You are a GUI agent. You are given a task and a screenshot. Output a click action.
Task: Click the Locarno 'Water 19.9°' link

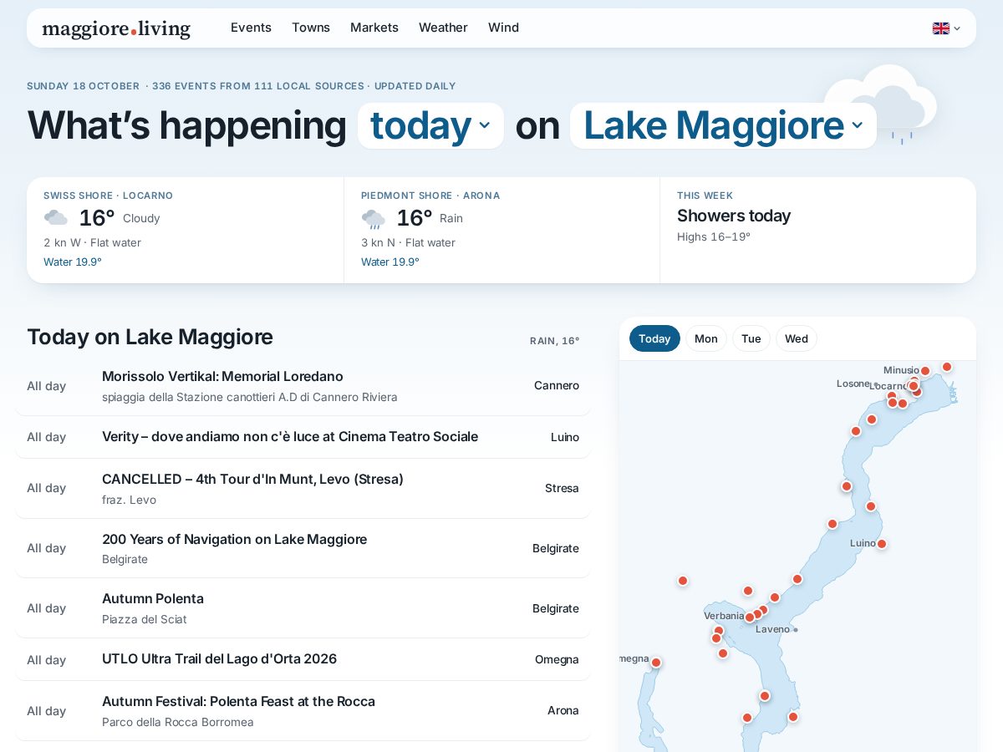click(x=73, y=262)
